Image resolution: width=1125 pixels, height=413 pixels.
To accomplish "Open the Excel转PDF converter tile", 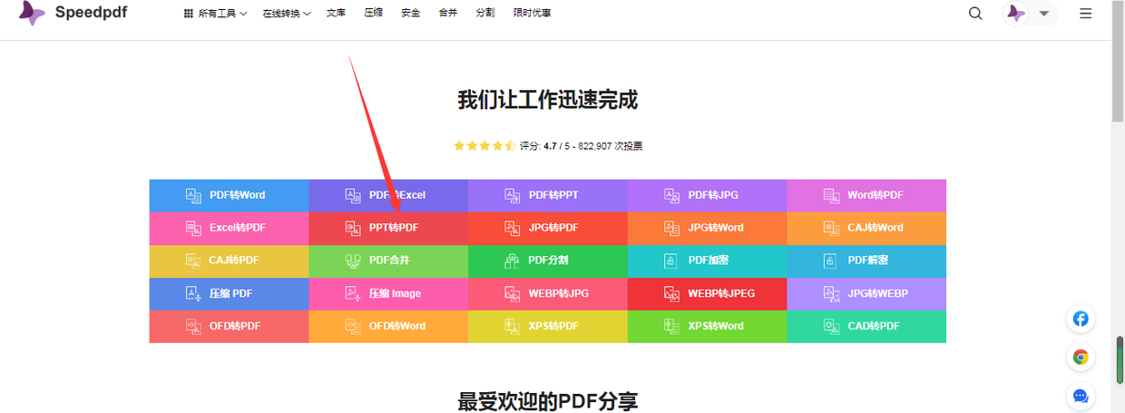I will pyautogui.click(x=229, y=228).
